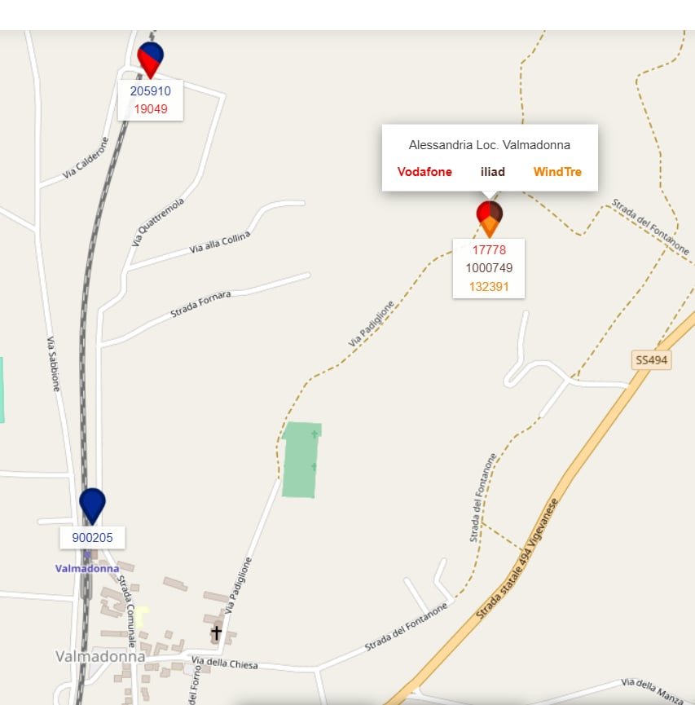Select the Vodafone link in the popup

click(x=424, y=172)
